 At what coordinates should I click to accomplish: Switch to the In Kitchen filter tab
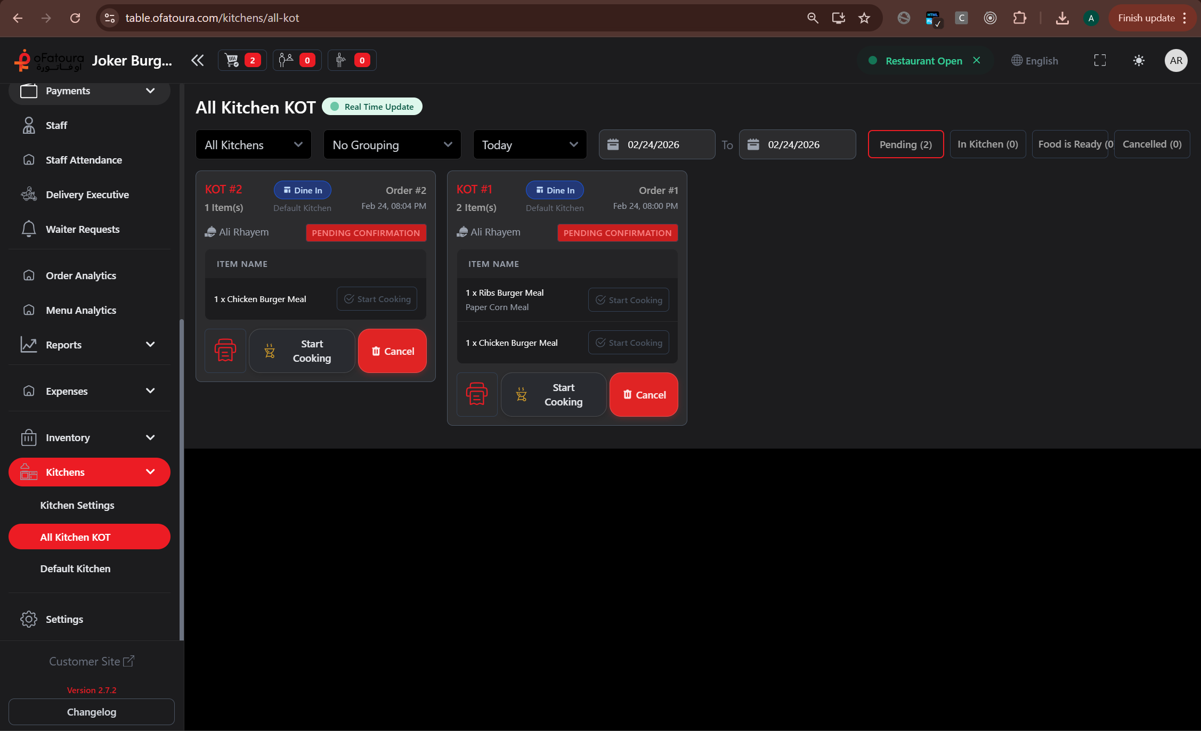[x=987, y=144]
